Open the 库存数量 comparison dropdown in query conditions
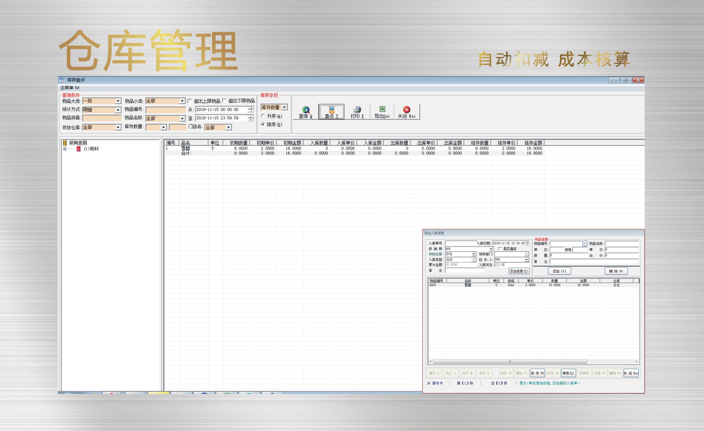Viewport: 704px width, 431px height. click(x=163, y=127)
